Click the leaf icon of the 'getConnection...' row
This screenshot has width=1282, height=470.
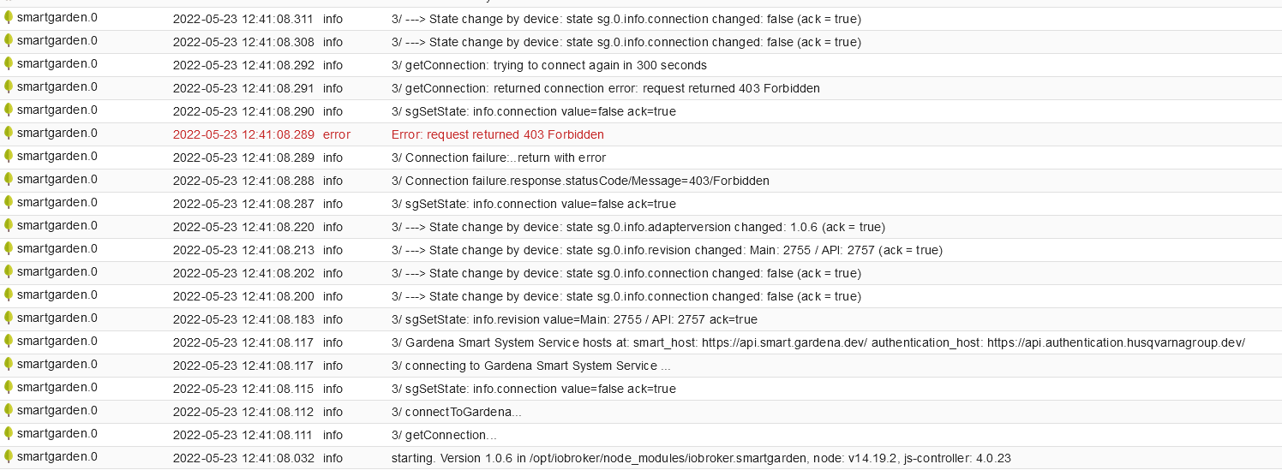point(9,434)
